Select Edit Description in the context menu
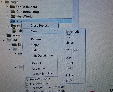 [42, 56]
